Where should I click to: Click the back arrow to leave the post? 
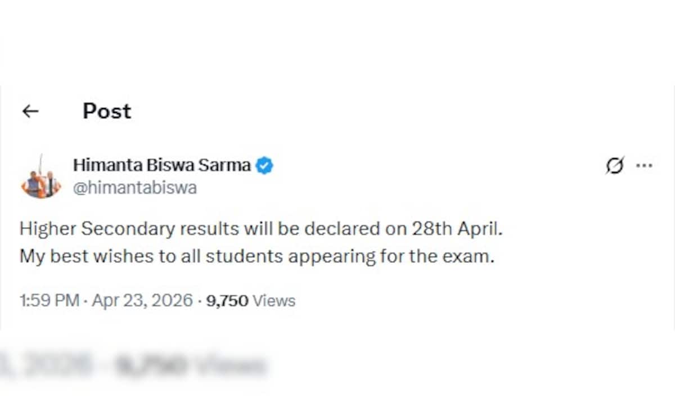coord(31,111)
